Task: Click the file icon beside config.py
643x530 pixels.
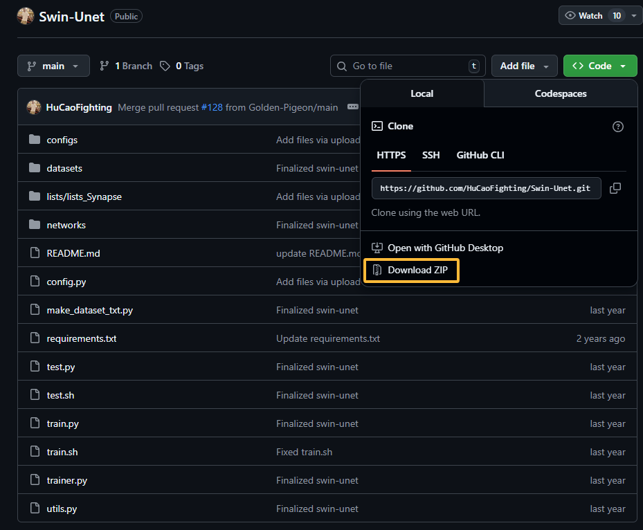Action: [x=35, y=281]
